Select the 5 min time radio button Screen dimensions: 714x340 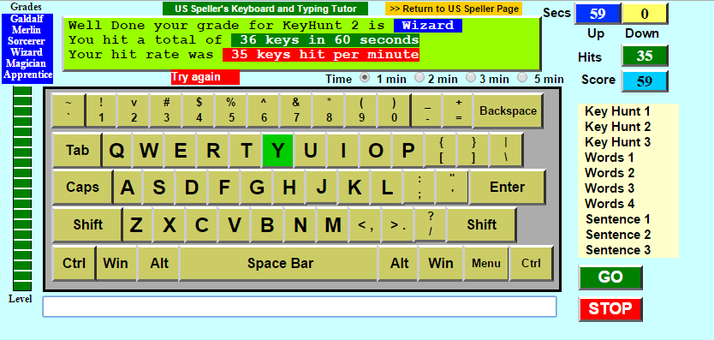pos(523,77)
